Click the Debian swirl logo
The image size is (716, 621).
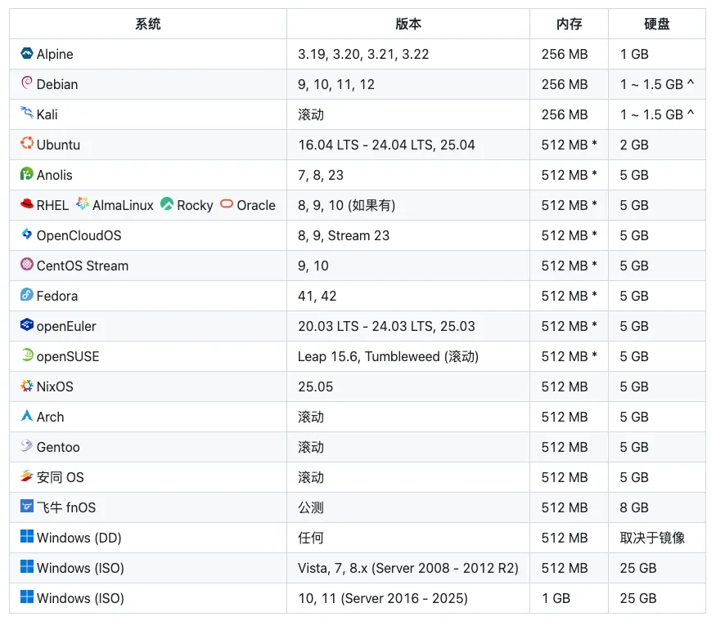coord(27,83)
